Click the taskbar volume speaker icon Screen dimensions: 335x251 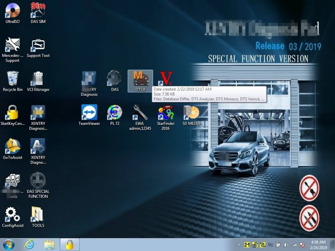click(x=286, y=245)
